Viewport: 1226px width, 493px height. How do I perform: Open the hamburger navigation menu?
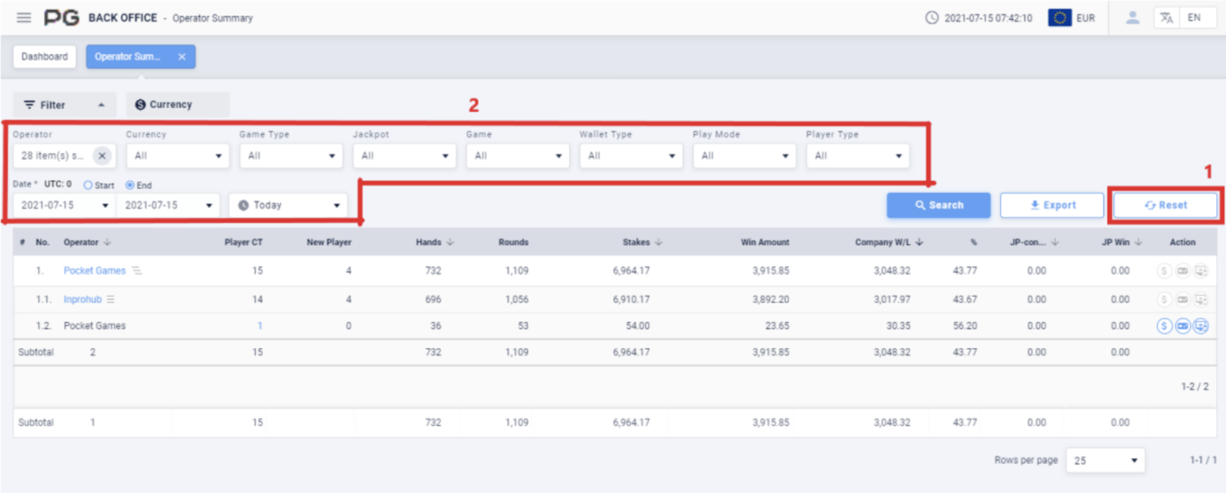[24, 18]
